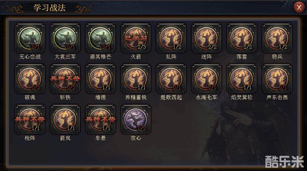Click the 迷阵 tactic icon
The width and height of the screenshot is (307, 171).
pyautogui.click(x=206, y=38)
